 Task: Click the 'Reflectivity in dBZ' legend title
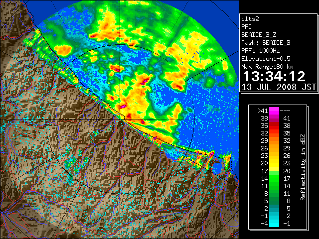pyautogui.click(x=303, y=167)
